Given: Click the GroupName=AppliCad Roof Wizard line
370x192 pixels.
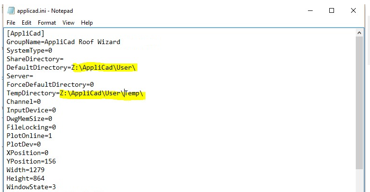Looking at the screenshot, I should pos(63,42).
